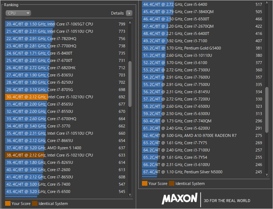Select rank 43 Core i5-6500 entry

(65, 192)
